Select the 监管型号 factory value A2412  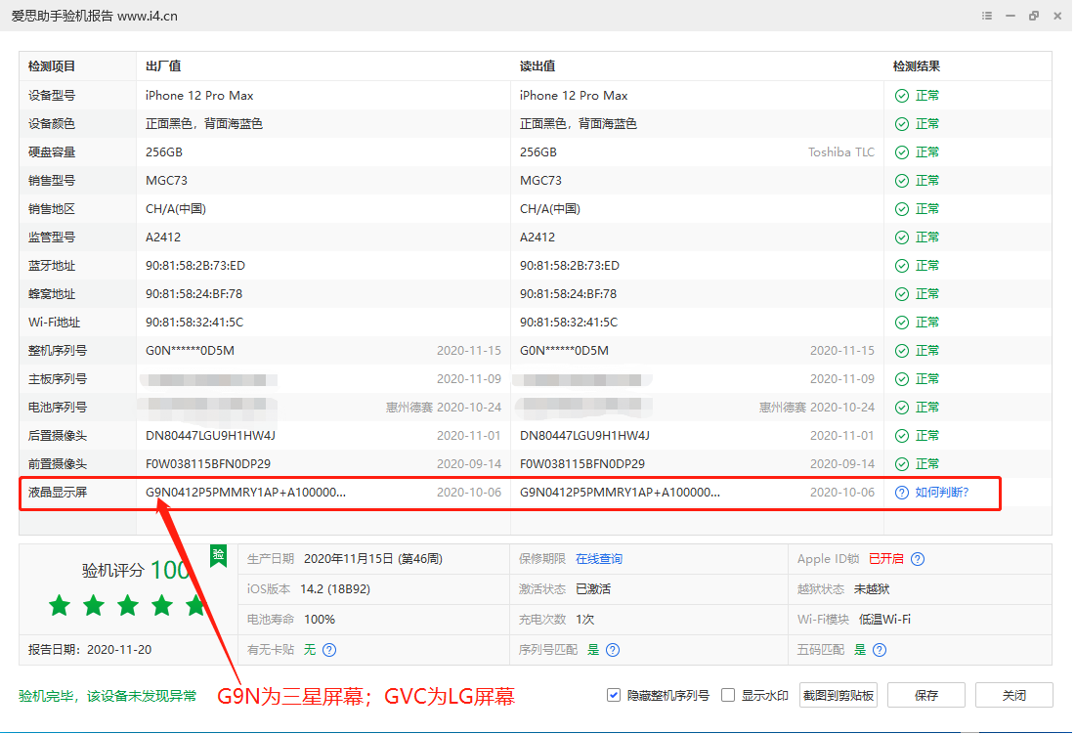pos(163,237)
